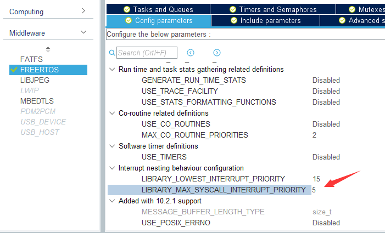This screenshot has height=233, width=385.
Task: Select LIBRARY_LOWEST_INTERRUPT_PRIORITY parameter
Action: tap(213, 179)
